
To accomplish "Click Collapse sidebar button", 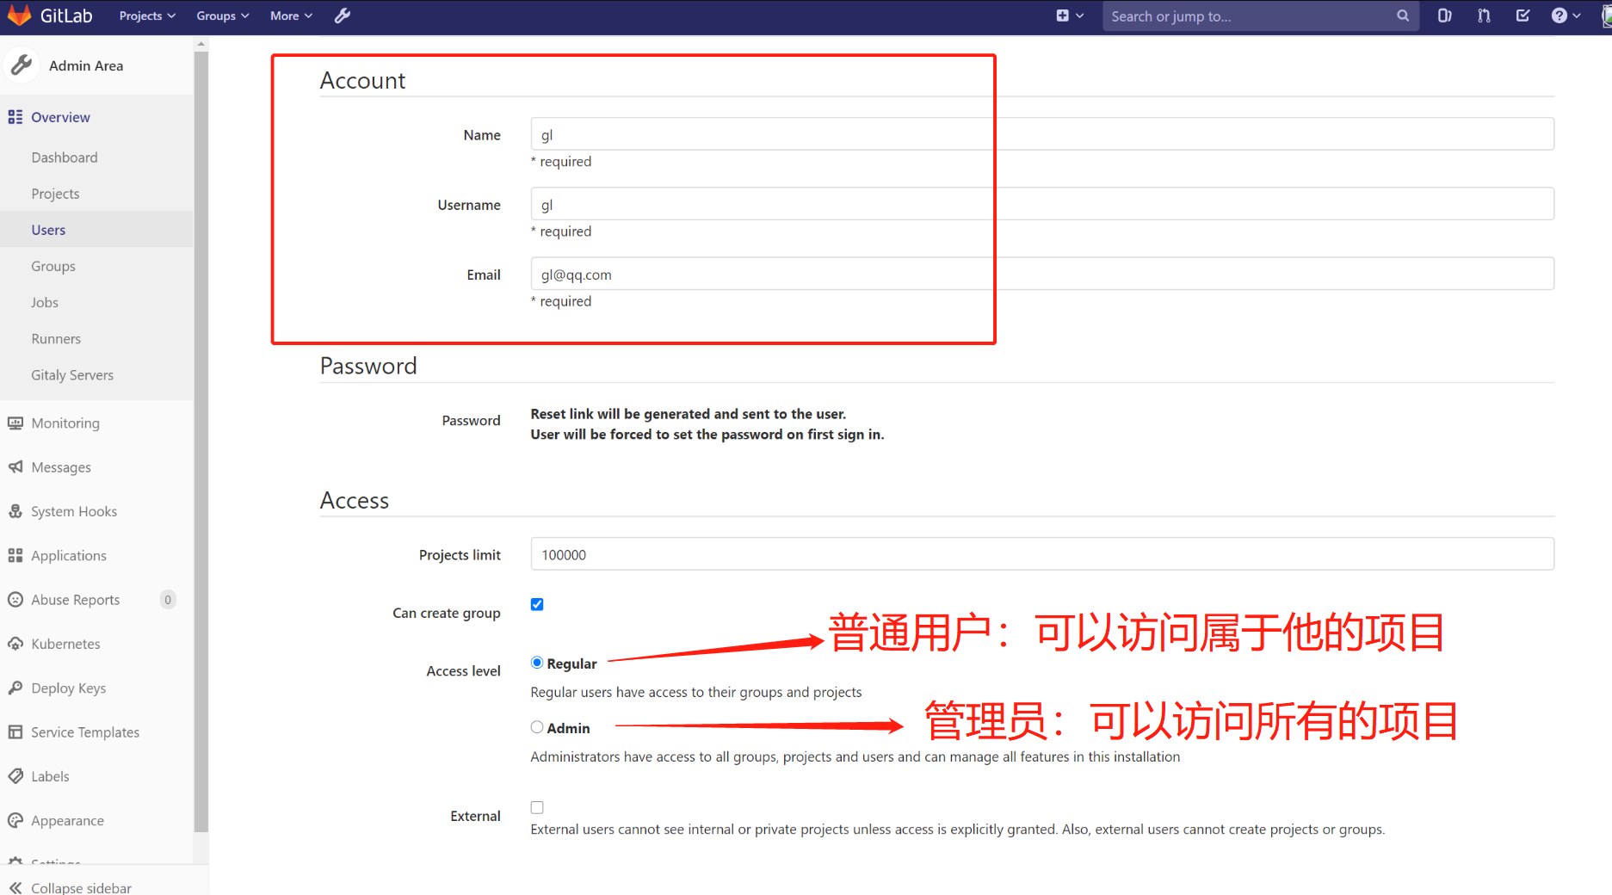I will (x=81, y=887).
